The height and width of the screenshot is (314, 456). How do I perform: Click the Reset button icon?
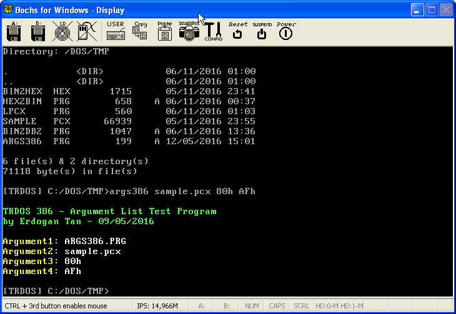(x=237, y=31)
